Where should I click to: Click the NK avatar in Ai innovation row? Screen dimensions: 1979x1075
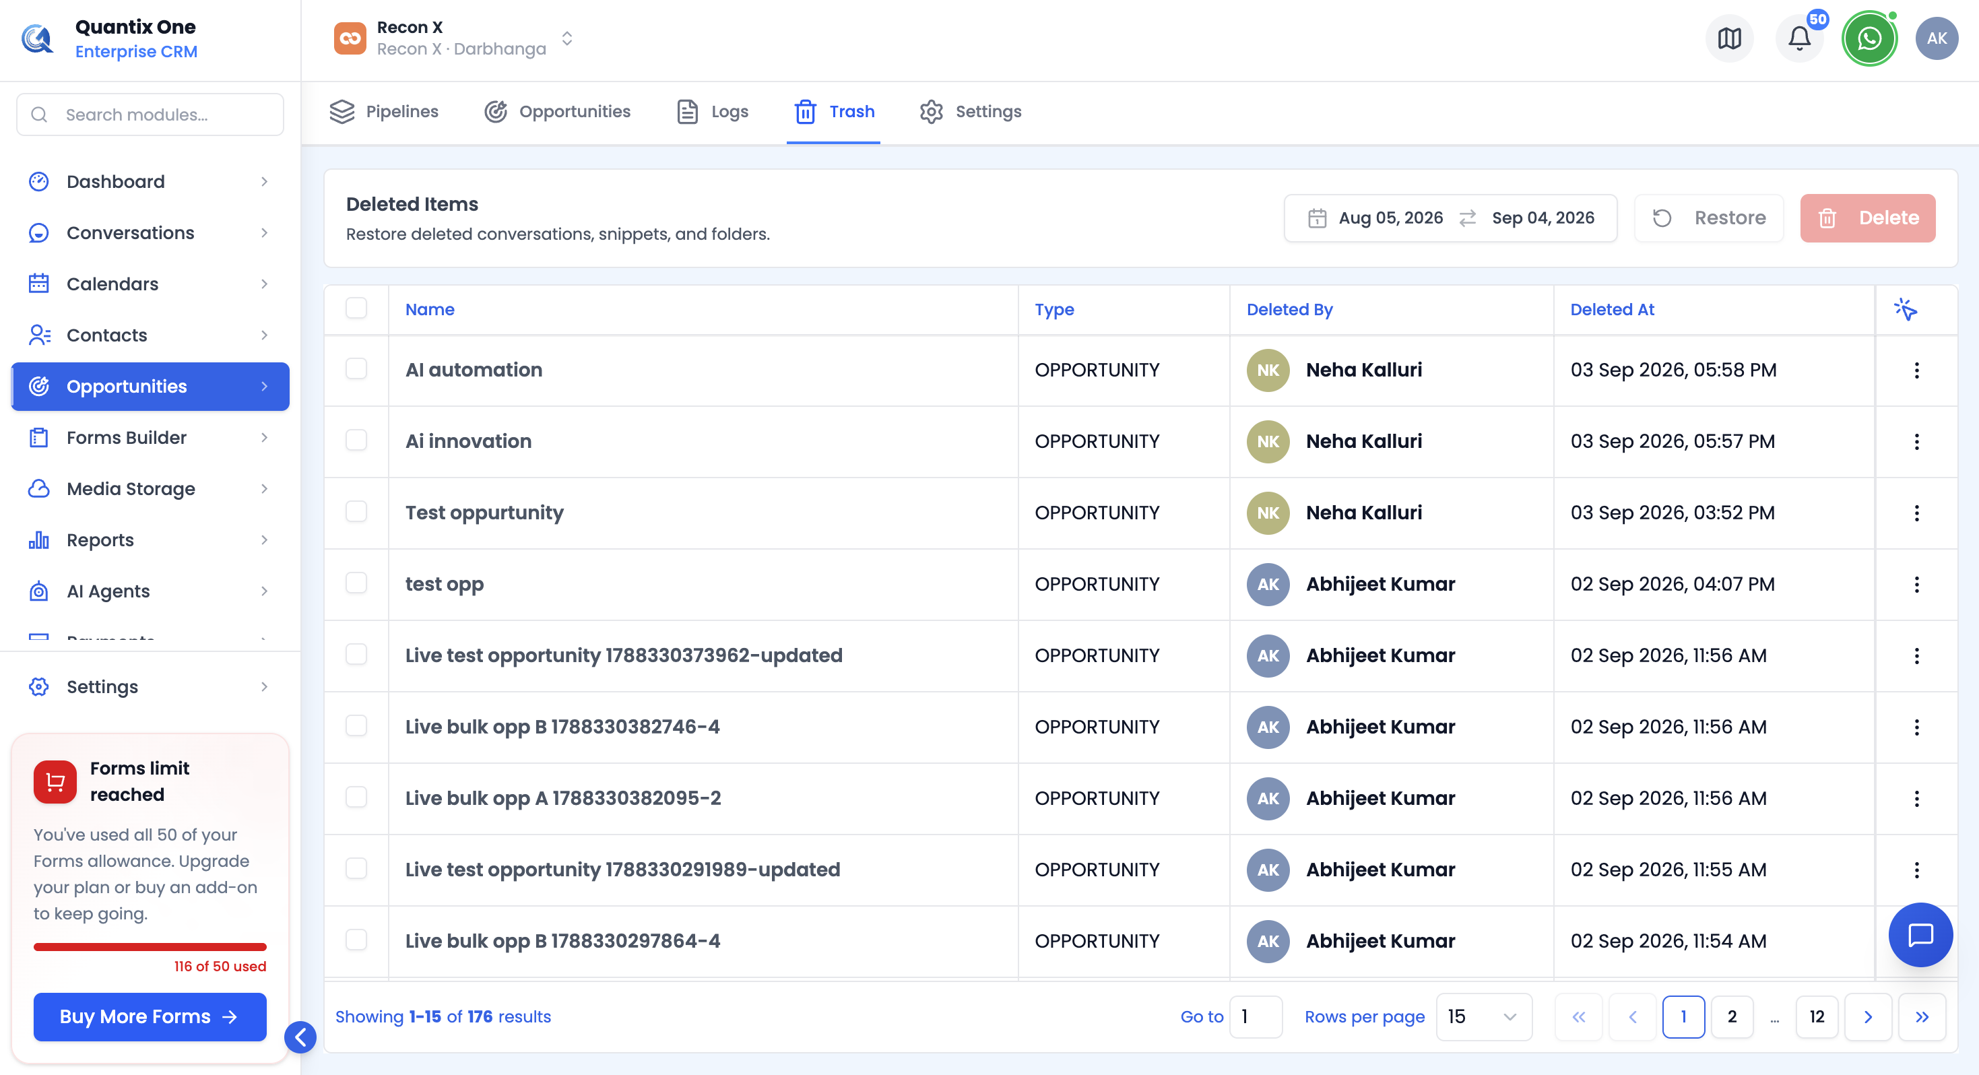click(x=1268, y=441)
